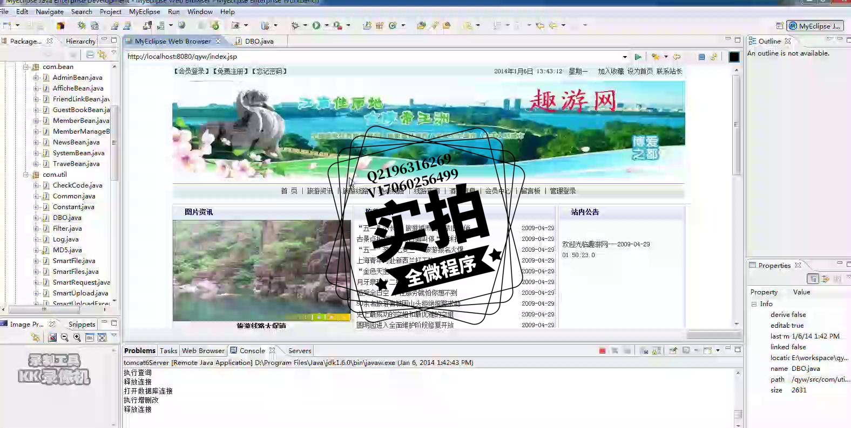Click the MyEclipse deploy server icon

point(147,25)
